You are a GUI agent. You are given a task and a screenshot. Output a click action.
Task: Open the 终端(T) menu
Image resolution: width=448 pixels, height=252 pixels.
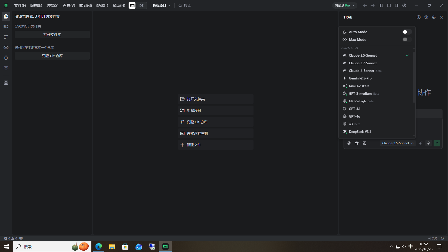tap(102, 5)
